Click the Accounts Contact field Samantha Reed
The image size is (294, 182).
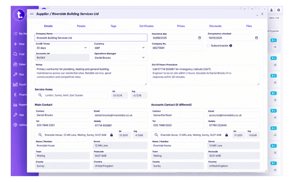click(x=177, y=115)
